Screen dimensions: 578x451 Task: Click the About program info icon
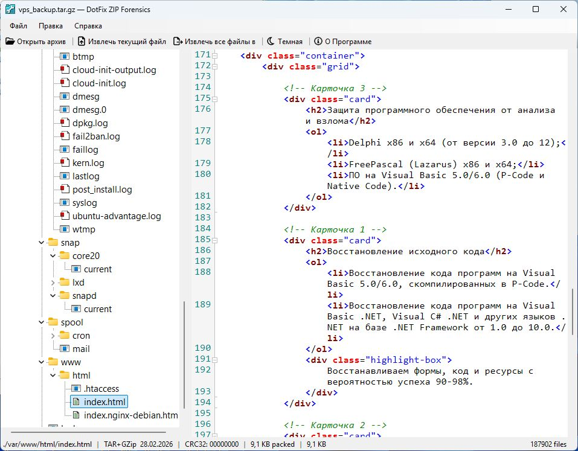[318, 41]
